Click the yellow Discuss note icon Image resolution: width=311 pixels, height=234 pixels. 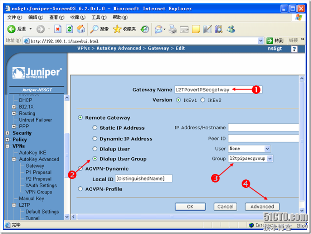click(x=196, y=29)
